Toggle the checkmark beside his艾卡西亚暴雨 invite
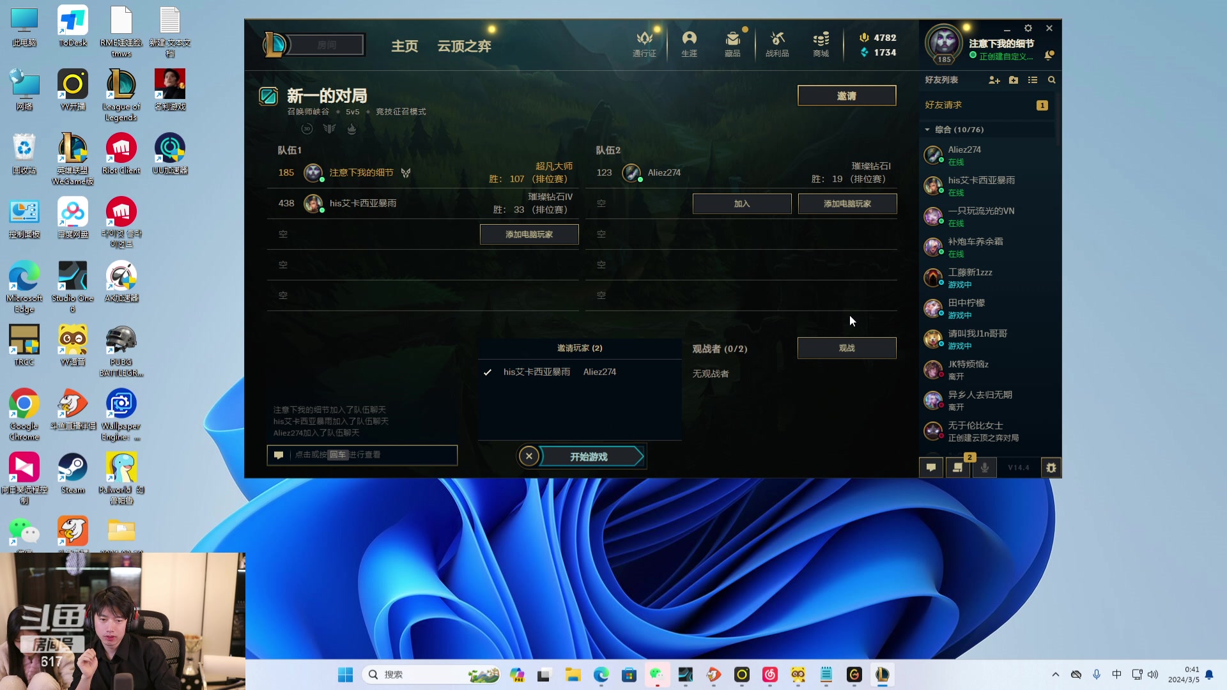Viewport: 1227px width, 690px height. tap(488, 372)
